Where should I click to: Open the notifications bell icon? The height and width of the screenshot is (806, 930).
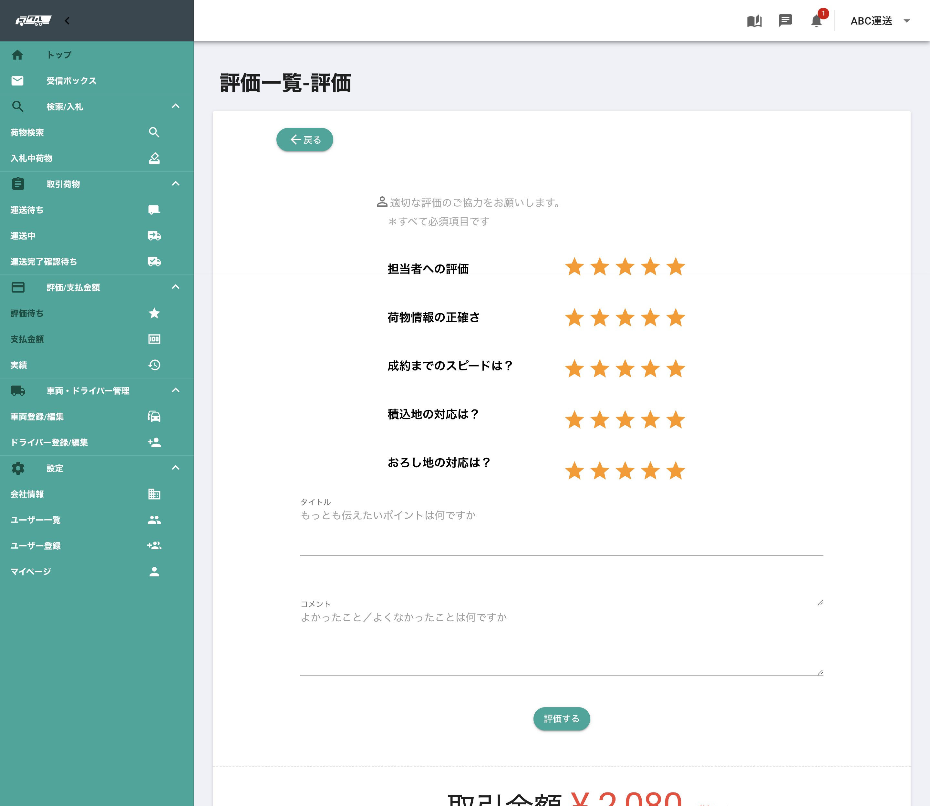[x=816, y=21]
